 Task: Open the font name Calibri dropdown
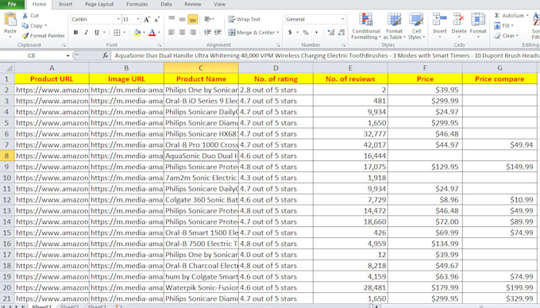pyautogui.click(x=118, y=19)
